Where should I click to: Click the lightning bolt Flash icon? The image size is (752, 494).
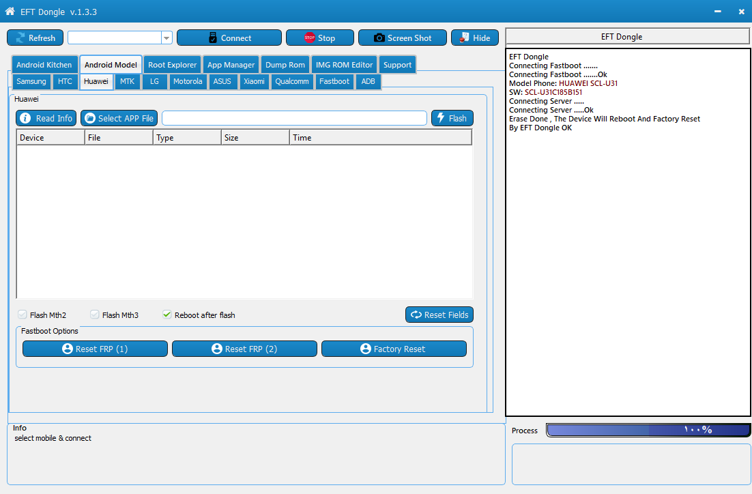pyautogui.click(x=441, y=117)
